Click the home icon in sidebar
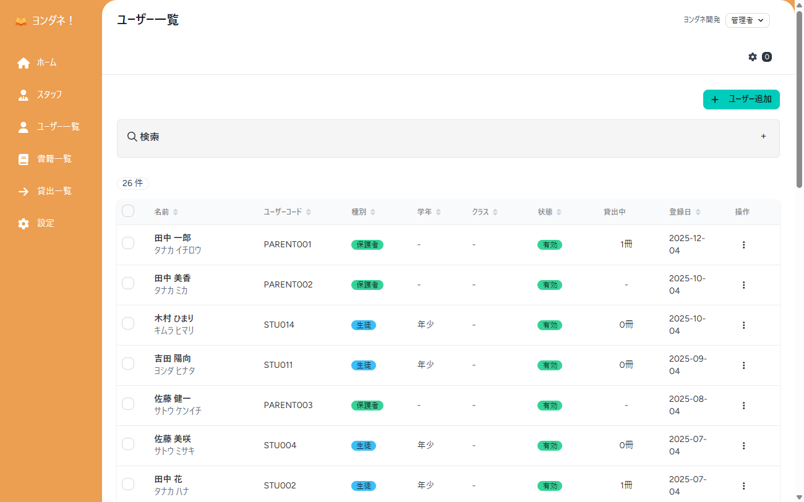The height and width of the screenshot is (502, 804). click(x=24, y=63)
